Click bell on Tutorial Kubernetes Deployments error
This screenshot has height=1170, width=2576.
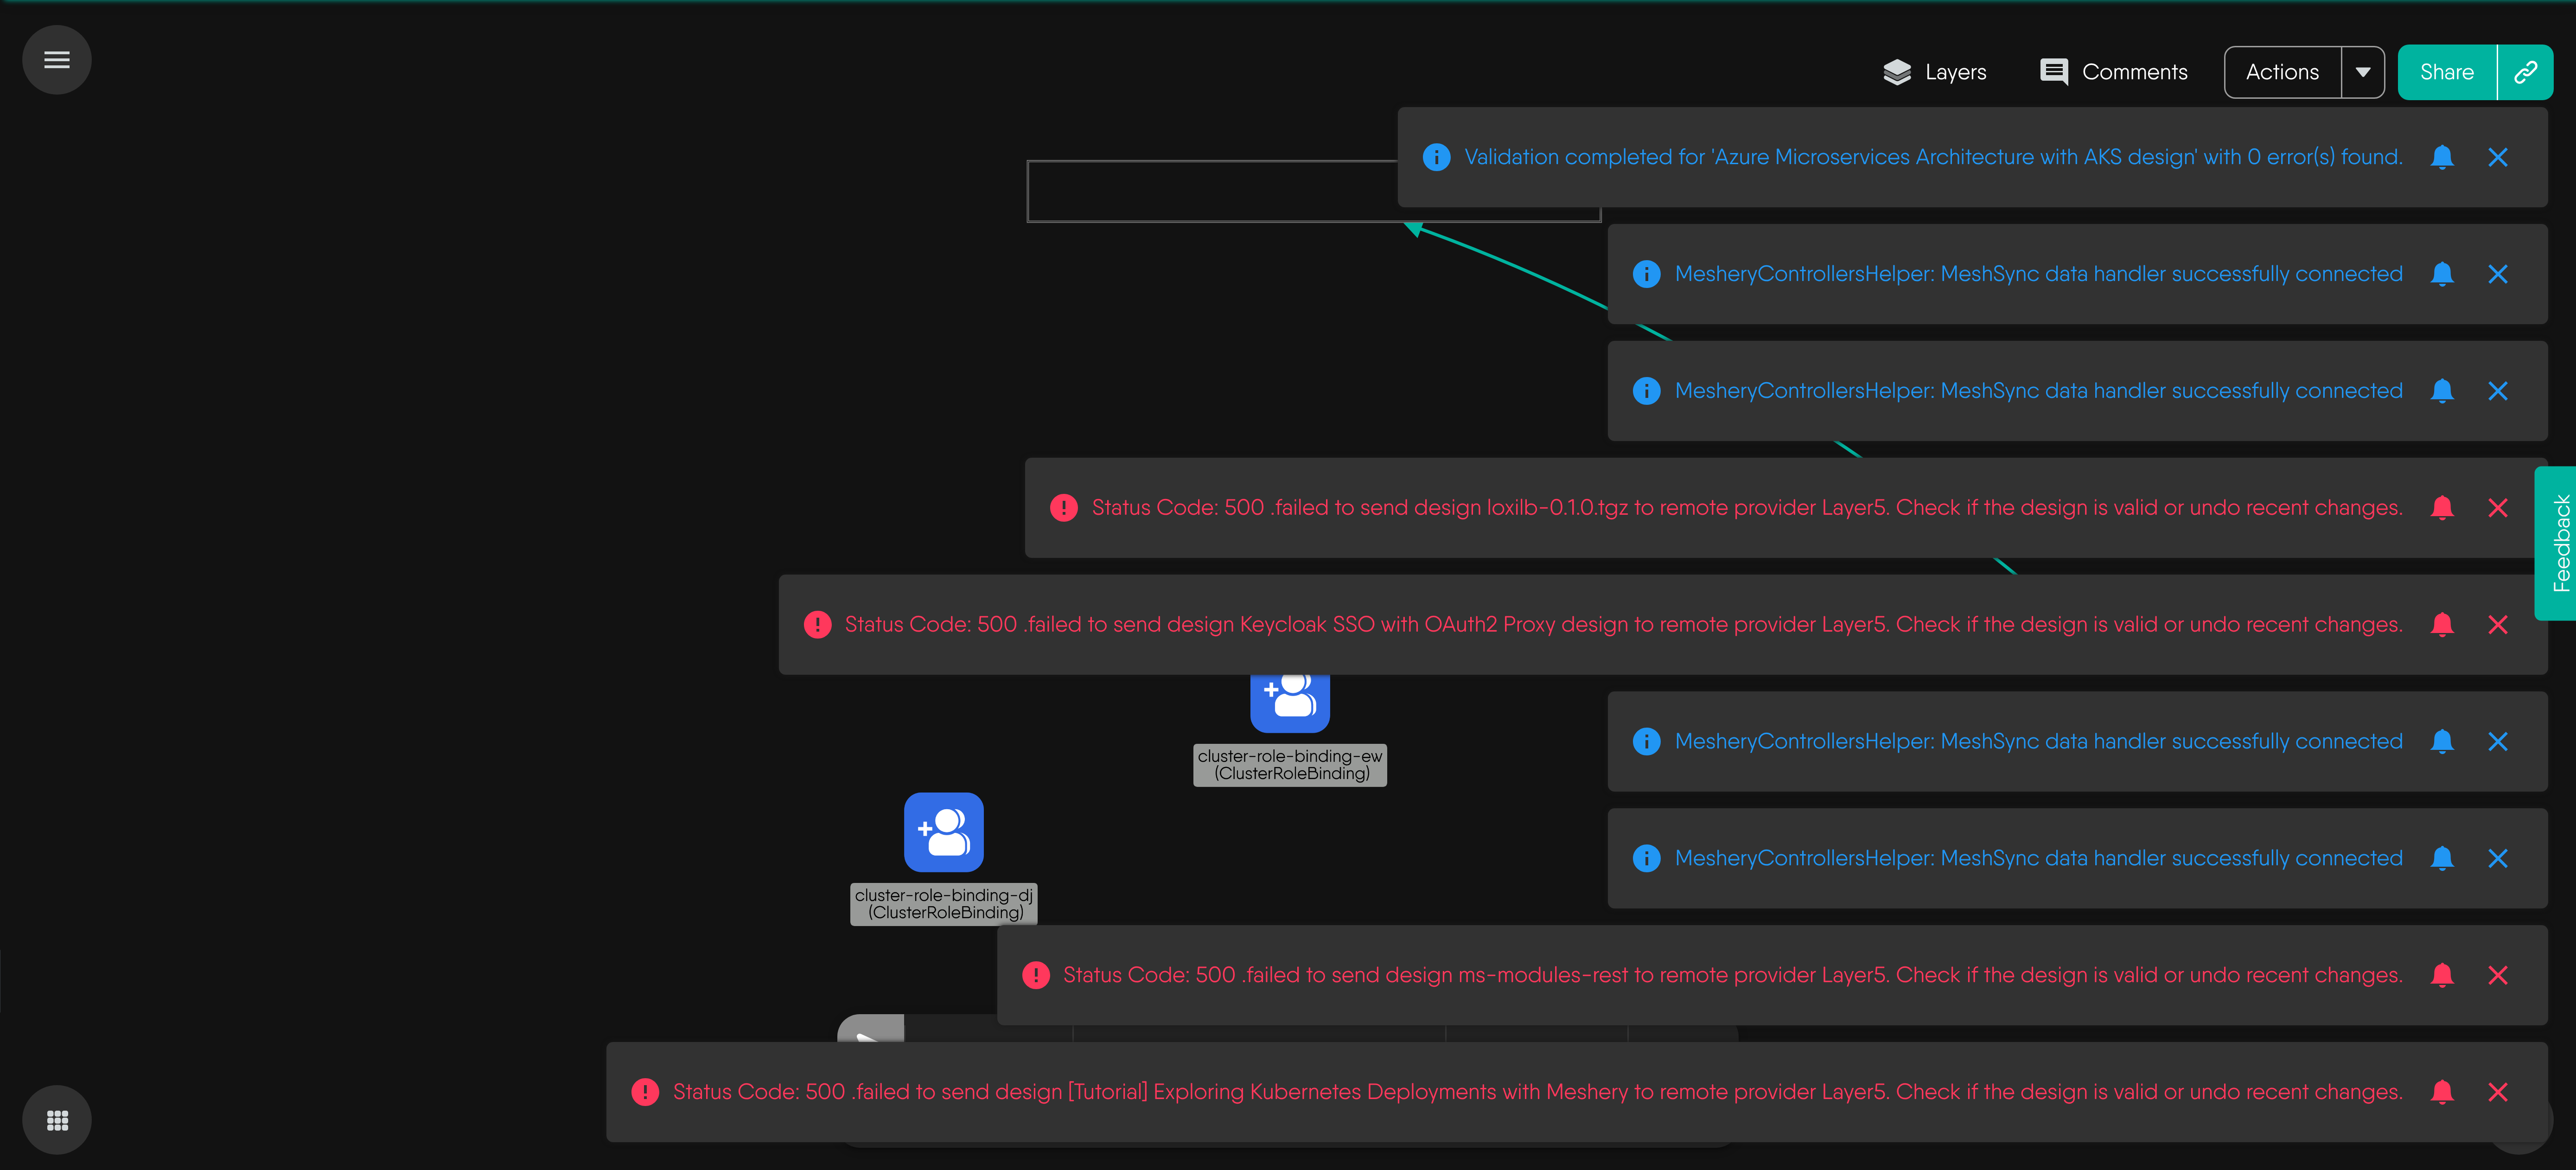point(2441,1092)
